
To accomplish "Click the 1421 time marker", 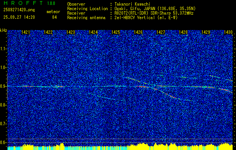I will click(x=26, y=32).
